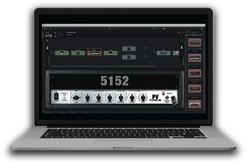
Task: Select the Noise Reducer block in chain
Action: [62, 52]
